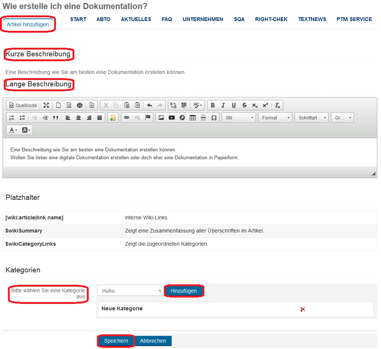Click the Quellcode source view button
Image resolution: width=381 pixels, height=349 pixels.
[23, 105]
